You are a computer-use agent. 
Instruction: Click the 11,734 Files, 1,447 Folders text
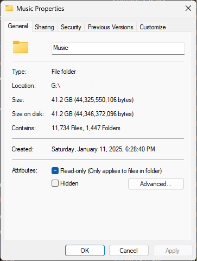tap(86, 128)
